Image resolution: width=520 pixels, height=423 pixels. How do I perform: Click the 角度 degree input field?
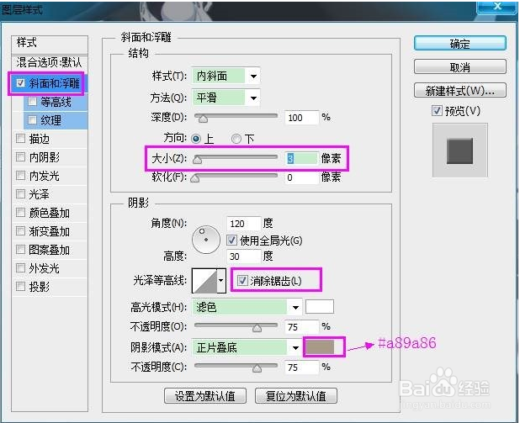click(244, 224)
